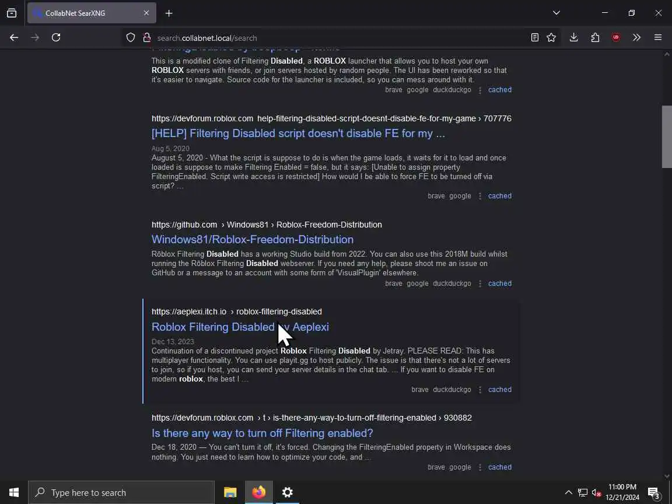Click the help-filtering-disabled devforum.roblox.com URL line
This screenshot has height=504, width=672.
(x=331, y=118)
